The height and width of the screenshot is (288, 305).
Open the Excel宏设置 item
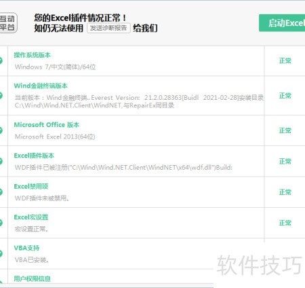[31, 217]
